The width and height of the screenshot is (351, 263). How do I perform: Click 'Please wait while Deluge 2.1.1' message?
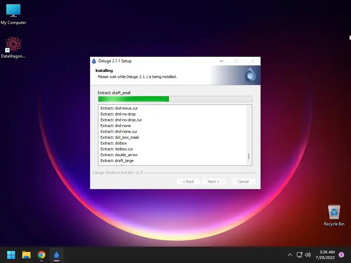point(137,77)
